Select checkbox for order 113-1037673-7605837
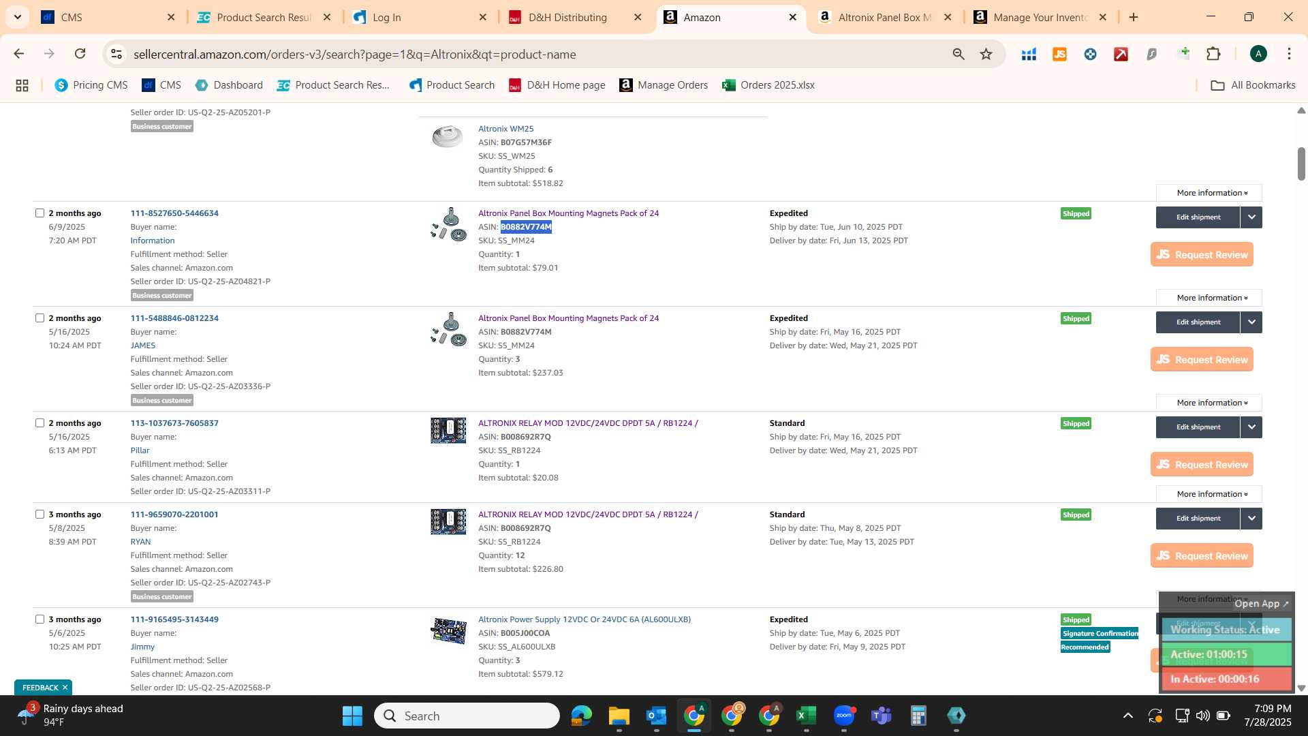The height and width of the screenshot is (736, 1308). click(40, 423)
